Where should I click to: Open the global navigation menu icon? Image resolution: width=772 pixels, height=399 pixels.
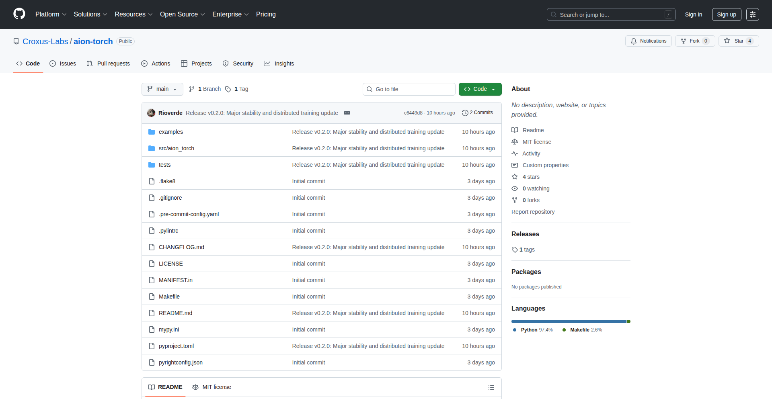752,14
